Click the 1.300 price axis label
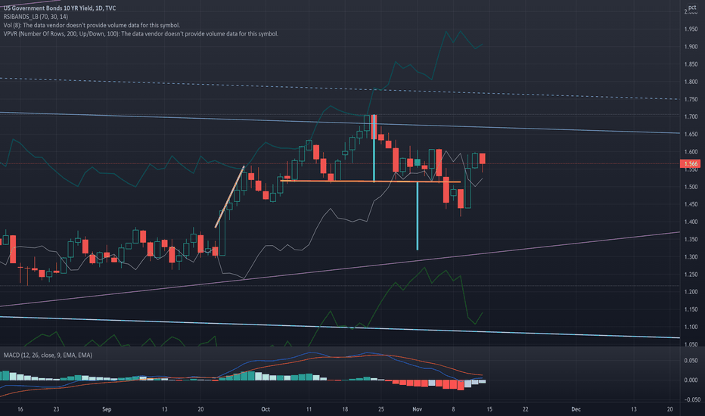Viewport: 705px width, 416px height. coord(691,257)
